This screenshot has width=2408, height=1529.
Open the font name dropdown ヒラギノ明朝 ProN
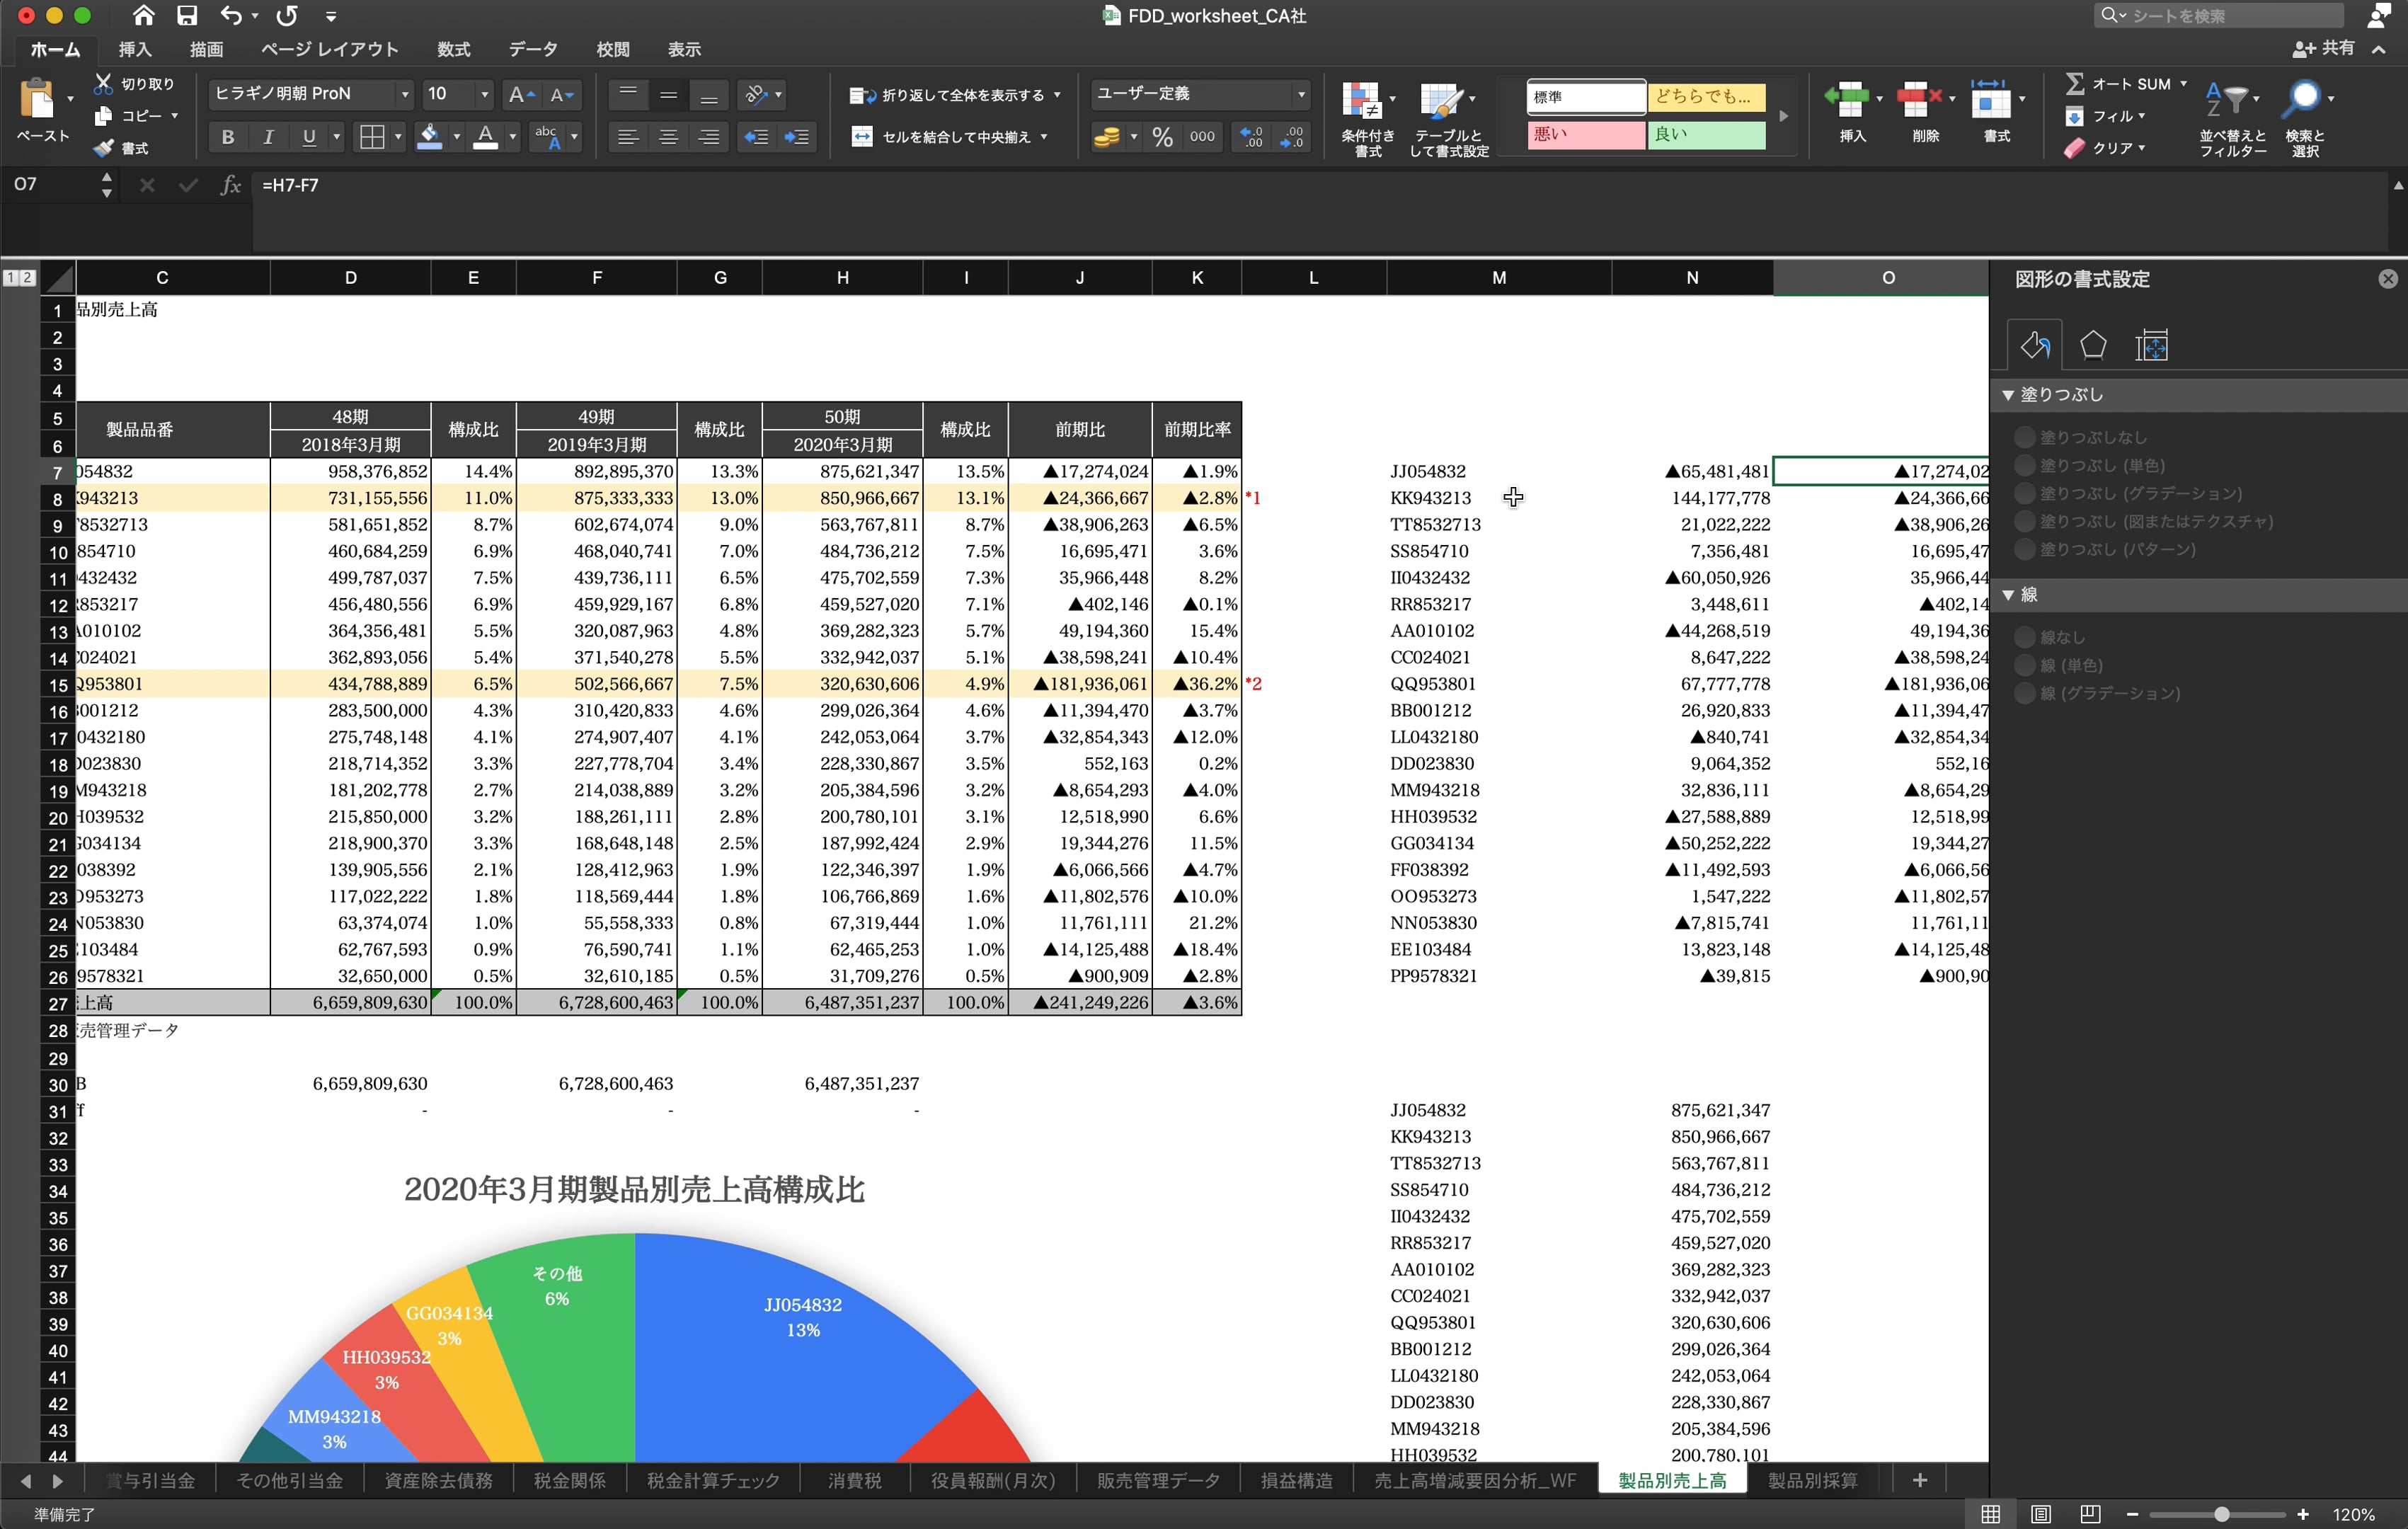click(404, 94)
